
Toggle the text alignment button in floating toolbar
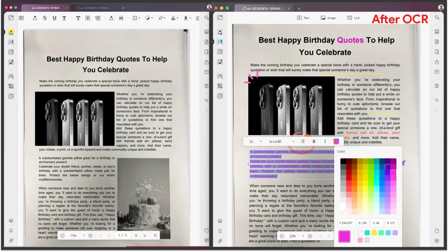tap(303, 142)
